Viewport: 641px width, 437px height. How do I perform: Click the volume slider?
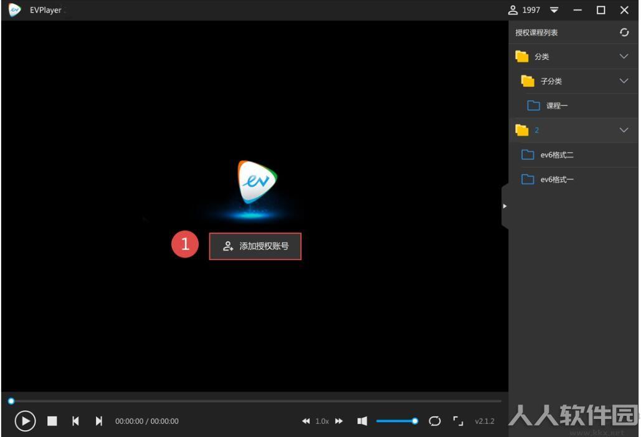coord(397,421)
